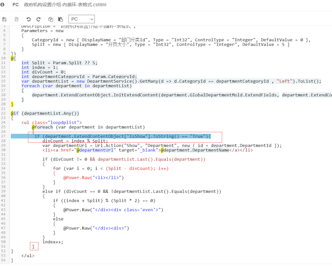This screenshot has height=267, width=332.
Task: Open the PC device dropdown
Action: pos(82,19)
